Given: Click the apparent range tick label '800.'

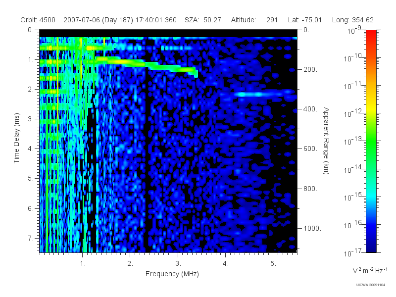Looking at the screenshot, I should 310,189.
